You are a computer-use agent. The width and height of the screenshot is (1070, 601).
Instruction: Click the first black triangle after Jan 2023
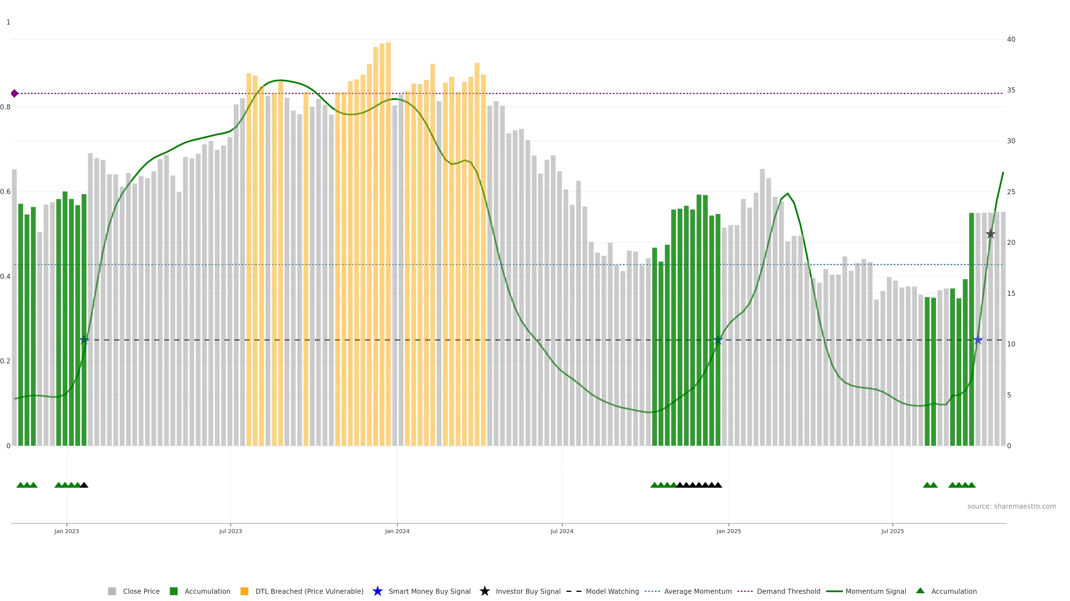[84, 485]
